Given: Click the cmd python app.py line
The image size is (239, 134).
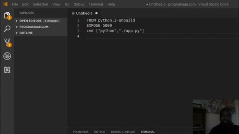Looking at the screenshot, I should pyautogui.click(x=115, y=31).
